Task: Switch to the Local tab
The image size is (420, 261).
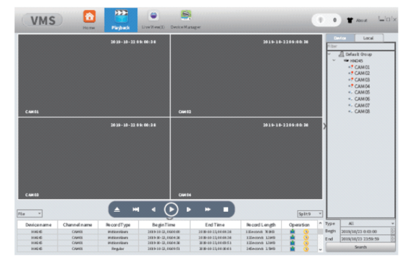Action: [x=369, y=38]
